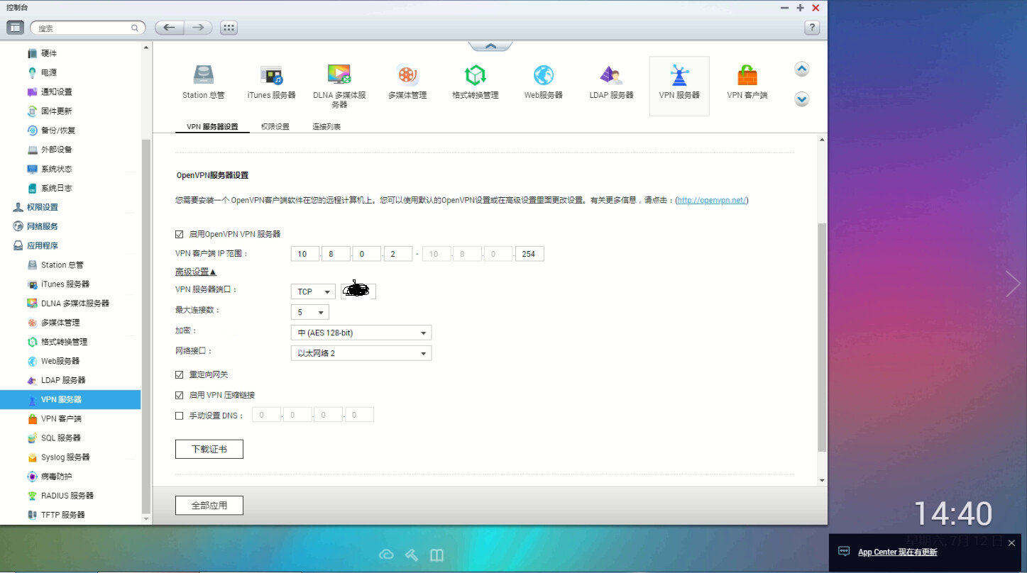
Task: Toggle 启用 VPN 压缩链接 checkbox
Action: [x=180, y=395]
